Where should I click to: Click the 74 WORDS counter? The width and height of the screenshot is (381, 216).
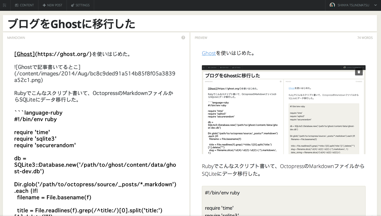365,37
